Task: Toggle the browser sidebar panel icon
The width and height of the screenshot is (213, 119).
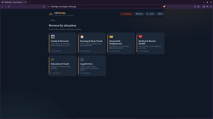Action: (203, 7)
